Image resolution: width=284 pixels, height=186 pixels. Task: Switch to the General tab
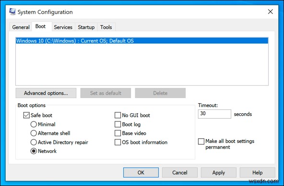coord(21,27)
